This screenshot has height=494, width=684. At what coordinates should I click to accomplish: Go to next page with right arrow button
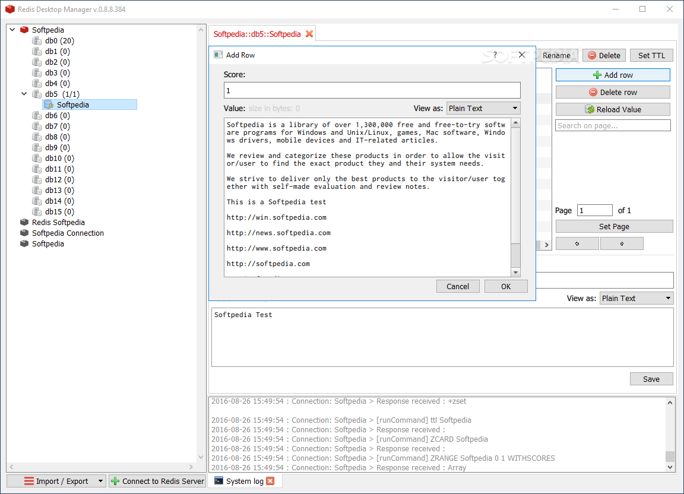point(622,243)
